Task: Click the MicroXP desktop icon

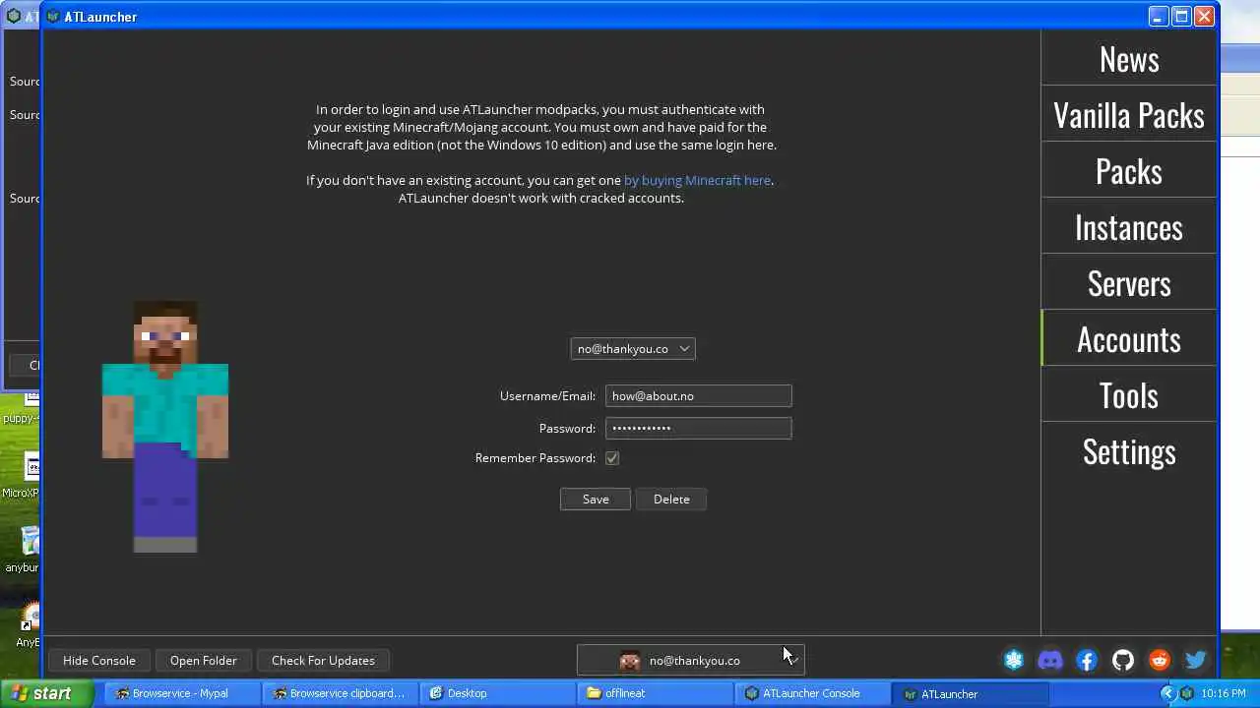Action: tap(28, 475)
